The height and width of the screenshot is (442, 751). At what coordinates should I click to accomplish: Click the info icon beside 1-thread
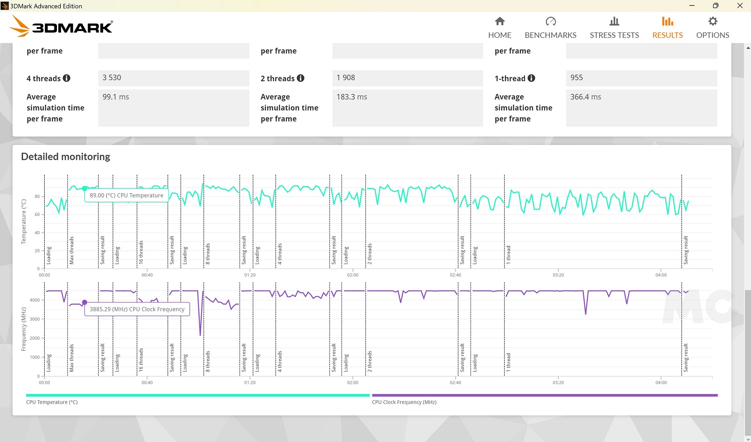[531, 78]
